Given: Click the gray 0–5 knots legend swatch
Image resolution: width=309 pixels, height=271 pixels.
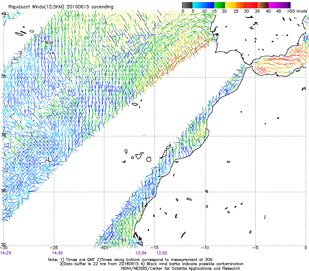Looking at the screenshot, I should click(x=187, y=5).
